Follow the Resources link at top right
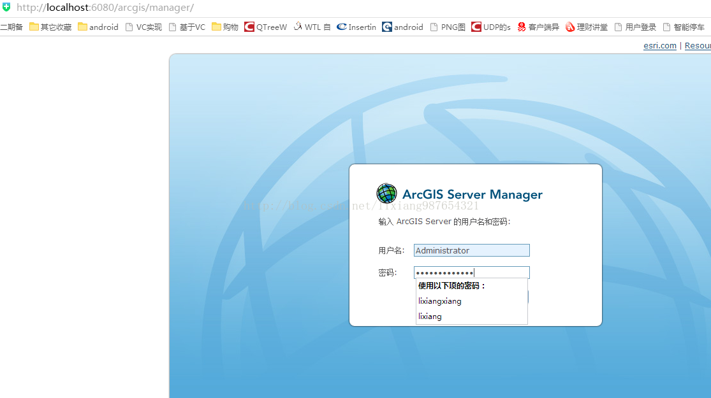The height and width of the screenshot is (398, 711). tap(698, 46)
